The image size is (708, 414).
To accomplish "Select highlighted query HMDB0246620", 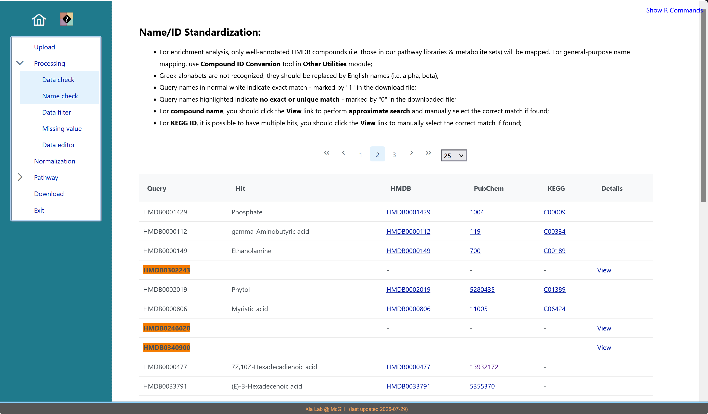I will pos(167,328).
